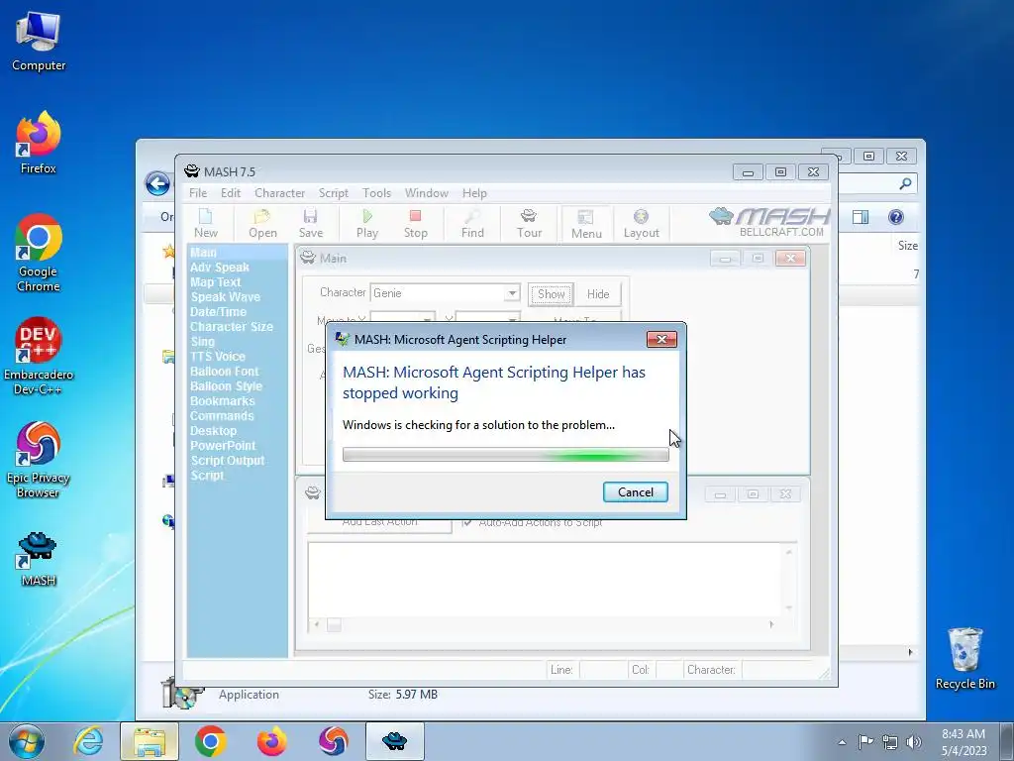Click the New toolbar icon in MASH
Viewport: 1014px width, 761px height.
click(x=206, y=224)
